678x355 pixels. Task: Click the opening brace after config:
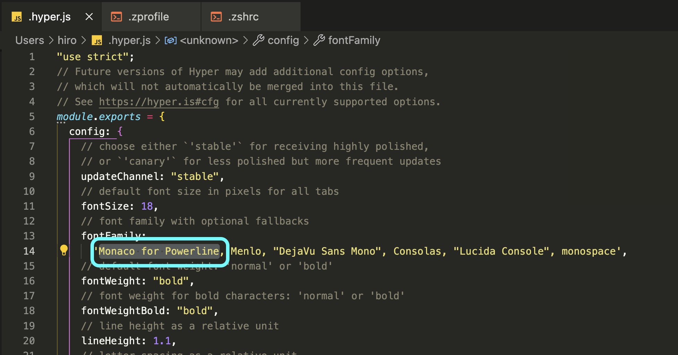tap(120, 131)
